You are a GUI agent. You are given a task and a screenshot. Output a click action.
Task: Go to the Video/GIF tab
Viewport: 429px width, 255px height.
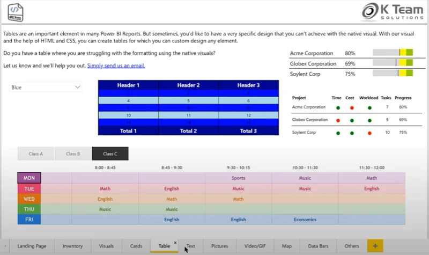point(255,246)
